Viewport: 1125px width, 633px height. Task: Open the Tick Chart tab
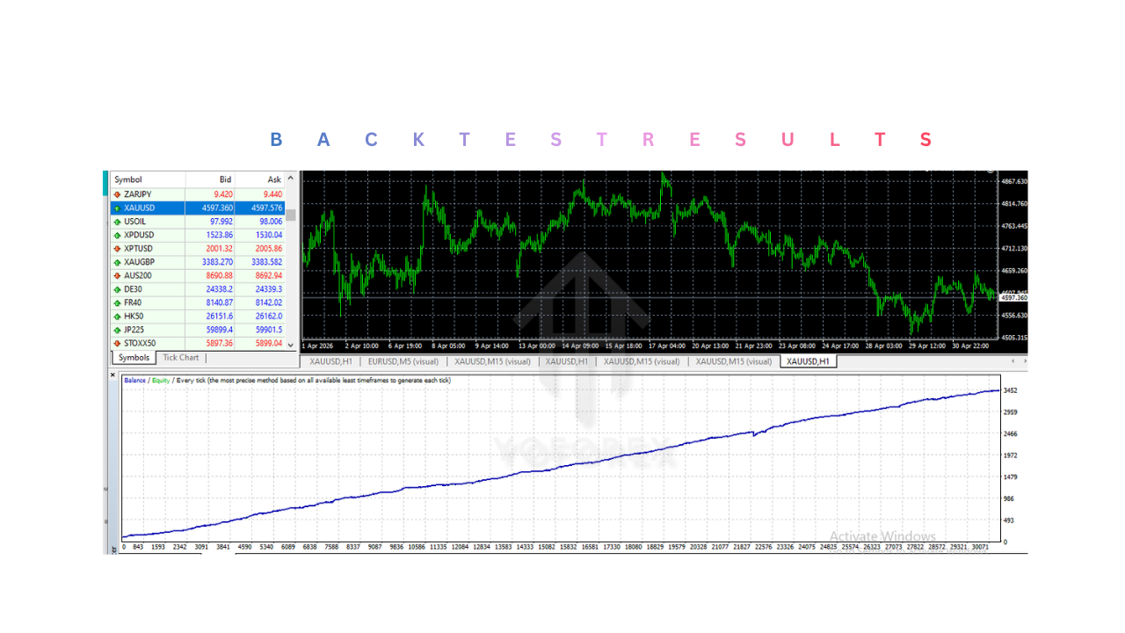click(182, 358)
